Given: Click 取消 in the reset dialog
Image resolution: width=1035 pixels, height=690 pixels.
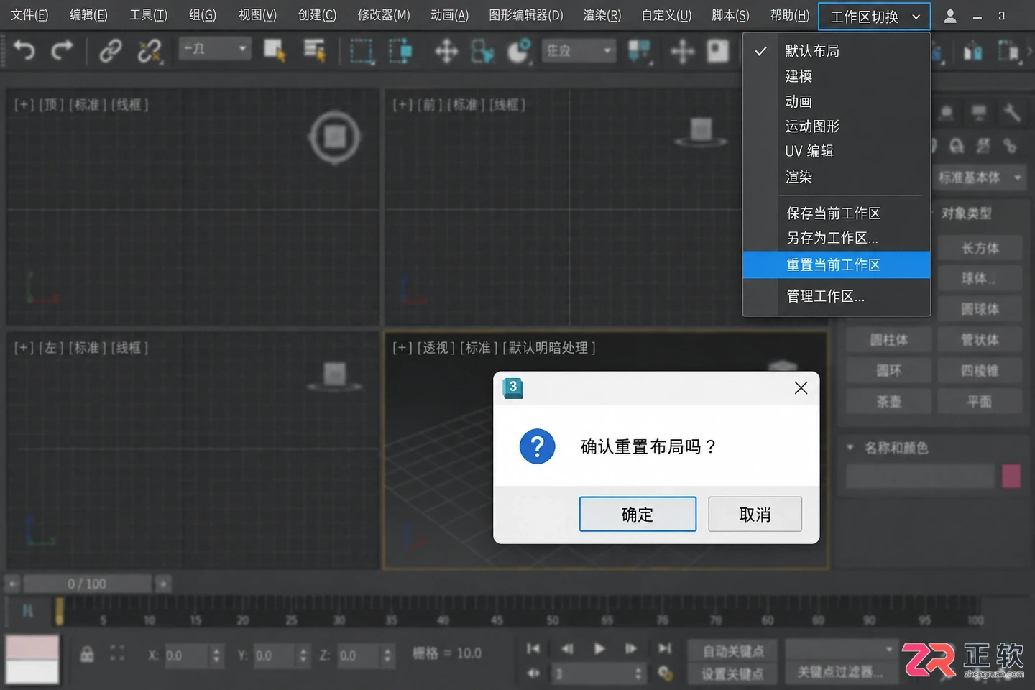Looking at the screenshot, I should [x=755, y=514].
